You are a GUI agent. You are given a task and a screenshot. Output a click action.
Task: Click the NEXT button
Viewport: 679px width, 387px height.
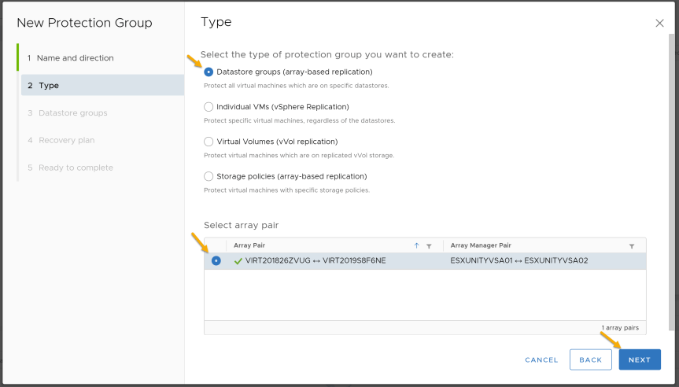tap(640, 359)
